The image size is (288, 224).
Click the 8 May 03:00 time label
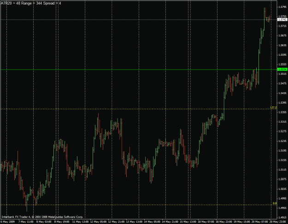(44, 222)
